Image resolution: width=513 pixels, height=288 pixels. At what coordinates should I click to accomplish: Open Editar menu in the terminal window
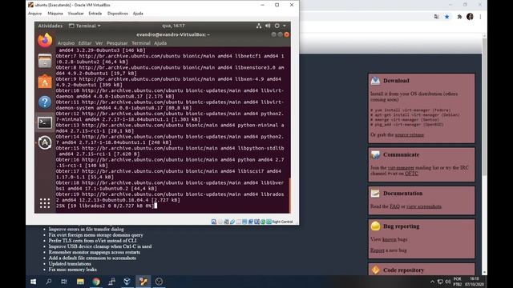pos(85,43)
